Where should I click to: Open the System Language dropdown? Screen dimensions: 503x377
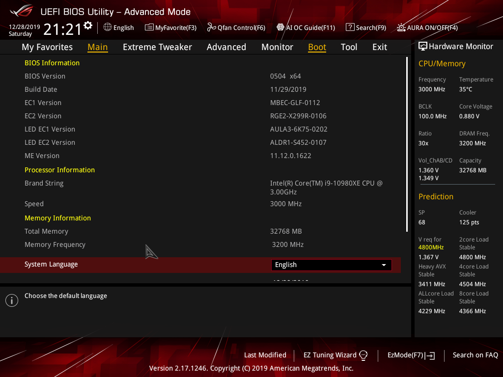coord(332,265)
